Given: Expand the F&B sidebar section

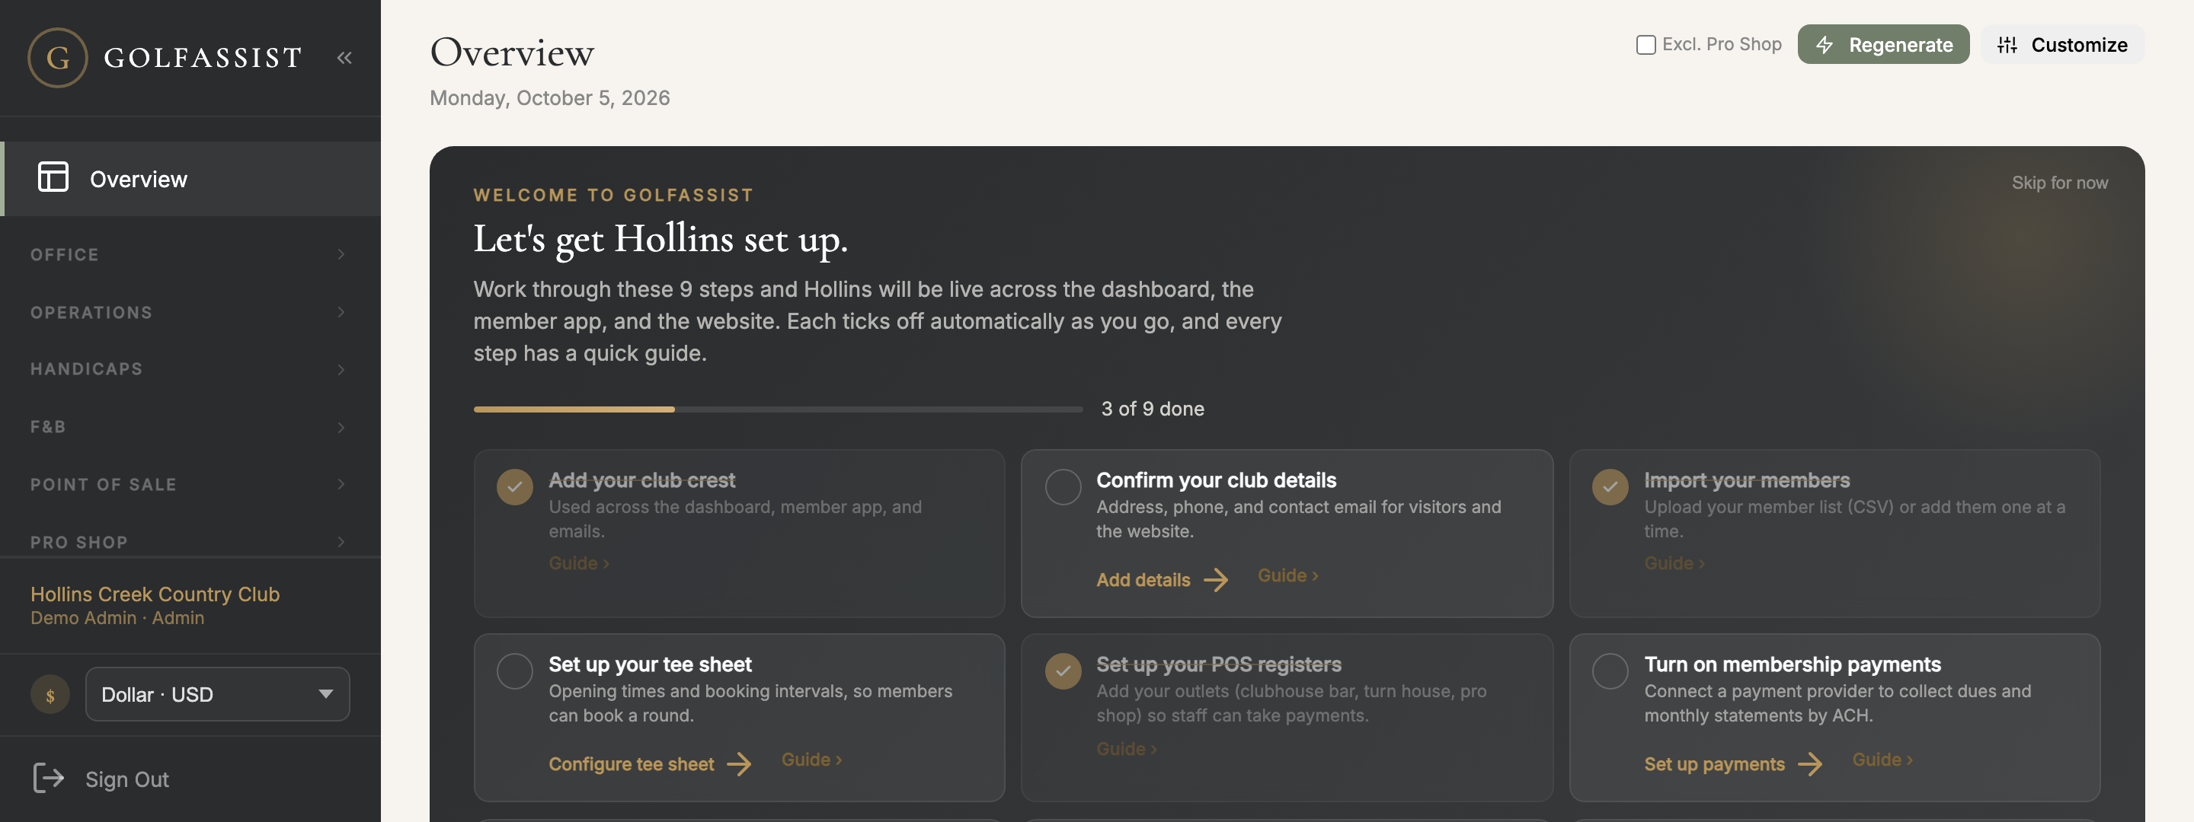Looking at the screenshot, I should point(190,427).
